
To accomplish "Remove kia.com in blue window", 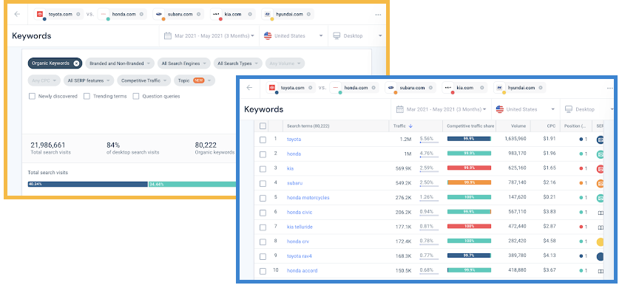I will tap(482, 88).
